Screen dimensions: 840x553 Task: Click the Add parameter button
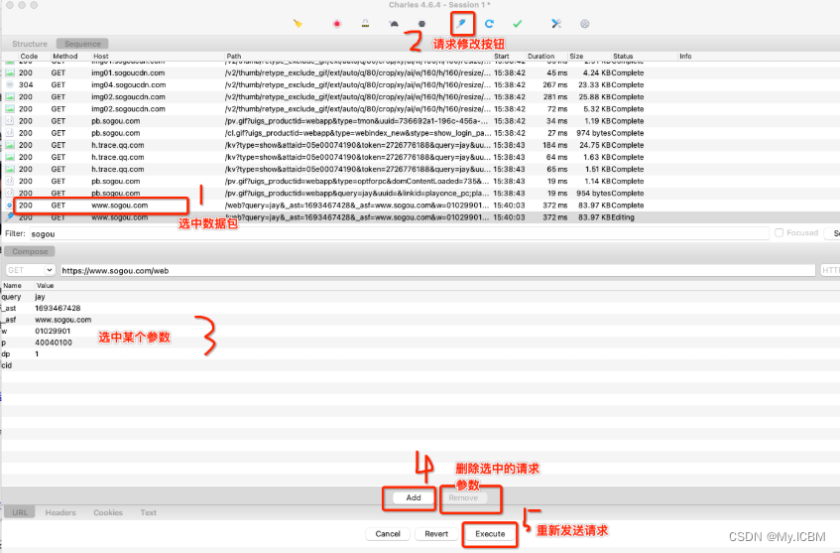413,497
